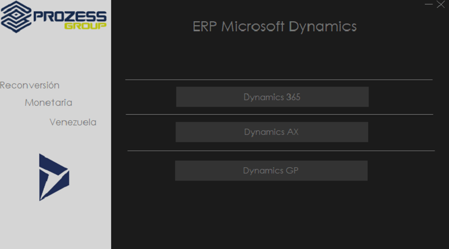This screenshot has width=449, height=249.
Task: Click the 'Reconversión' label
Action: tap(30, 85)
